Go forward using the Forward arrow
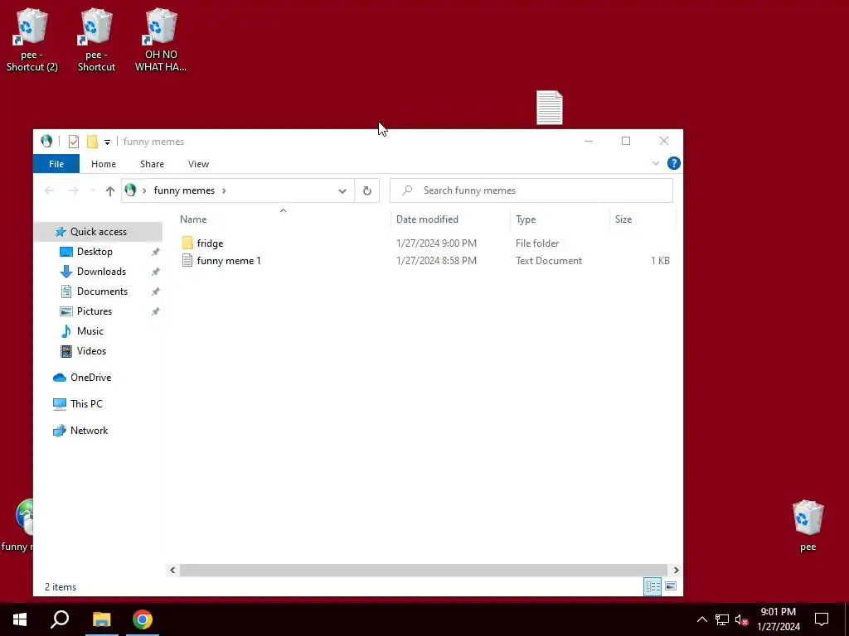Screen dimensions: 849x636 tap(73, 190)
